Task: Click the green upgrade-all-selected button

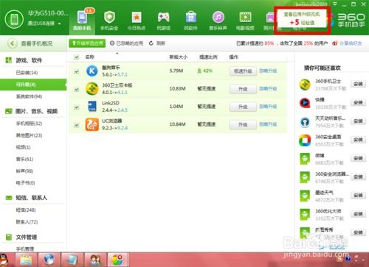Action: (87, 43)
